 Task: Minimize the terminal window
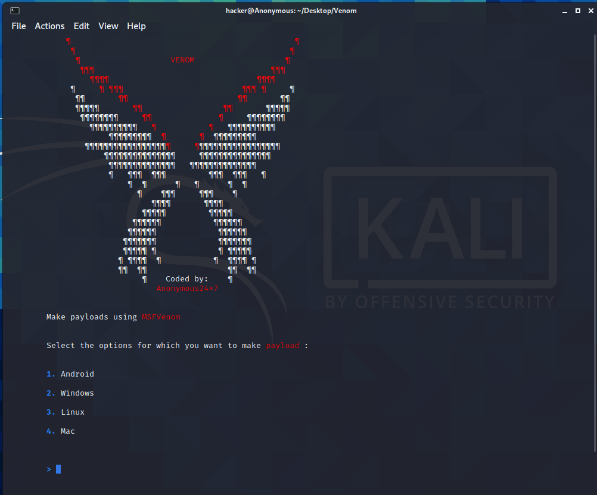click(x=565, y=11)
